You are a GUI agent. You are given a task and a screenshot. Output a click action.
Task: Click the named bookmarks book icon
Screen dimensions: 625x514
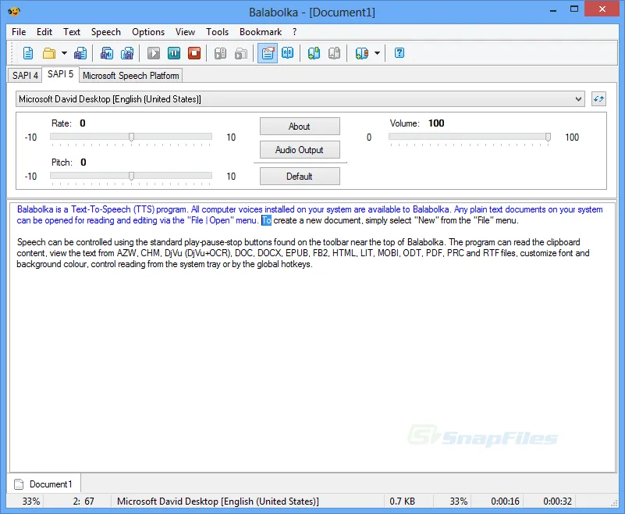361,53
